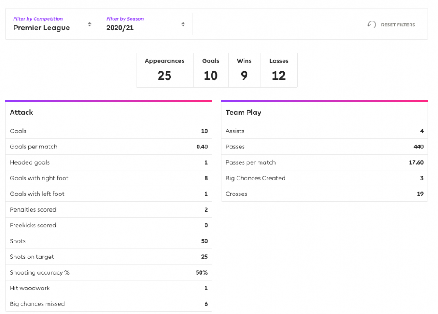Click the Big Chances Created row
This screenshot has height=314, width=438.
[x=324, y=178]
